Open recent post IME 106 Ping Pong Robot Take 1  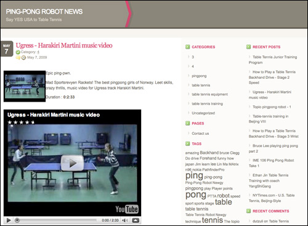tap(271, 163)
